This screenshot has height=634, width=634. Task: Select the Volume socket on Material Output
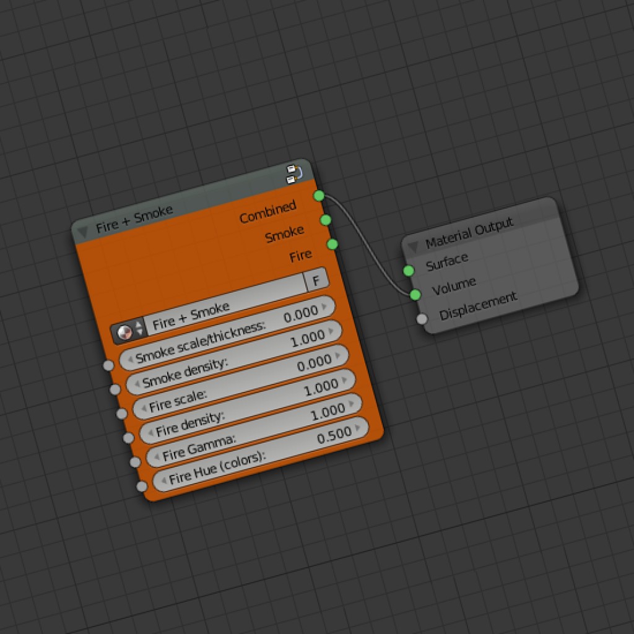(415, 295)
